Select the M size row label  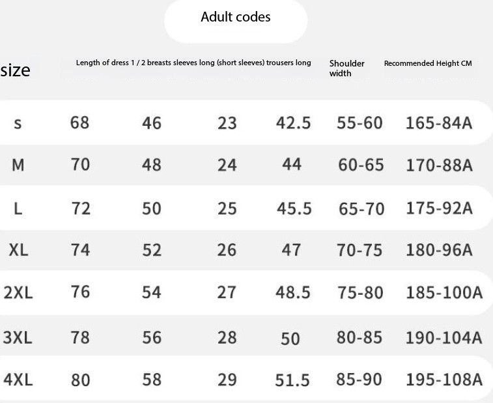(x=18, y=165)
